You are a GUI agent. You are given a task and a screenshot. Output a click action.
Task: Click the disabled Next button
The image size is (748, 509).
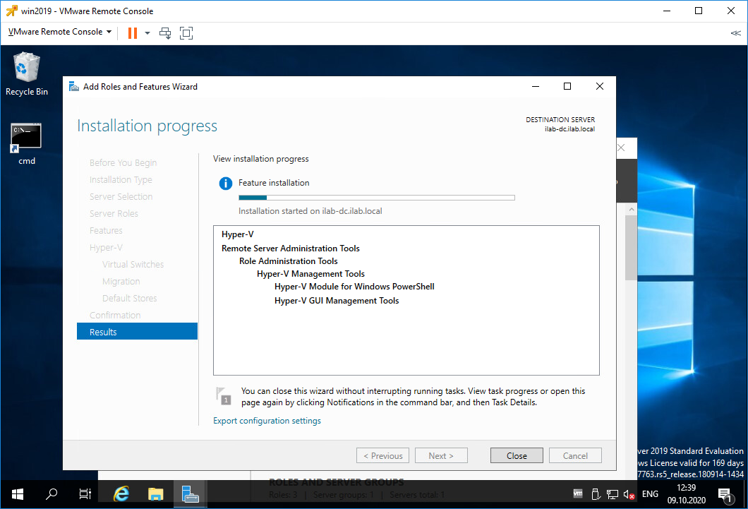click(x=441, y=455)
